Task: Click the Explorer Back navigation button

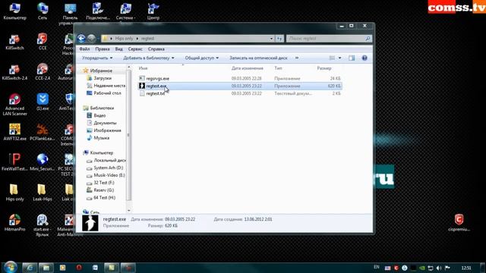Action: click(81, 39)
